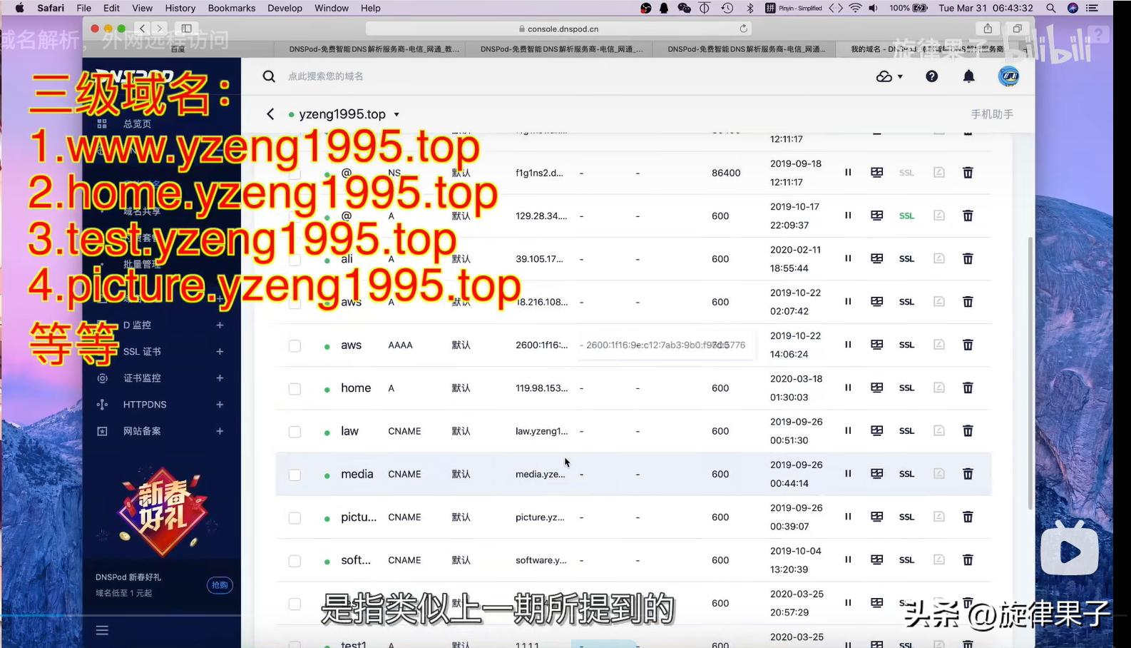Open the monitor icon for the 'ali' record

pos(877,258)
